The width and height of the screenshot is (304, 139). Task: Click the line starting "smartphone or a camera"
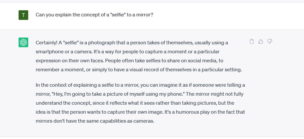click(128, 52)
